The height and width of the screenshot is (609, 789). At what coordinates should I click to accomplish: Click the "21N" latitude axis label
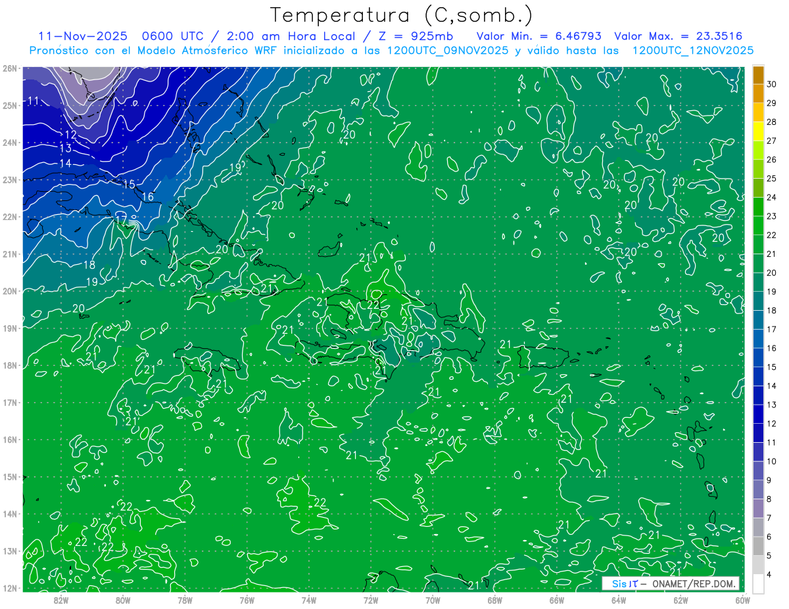point(9,254)
